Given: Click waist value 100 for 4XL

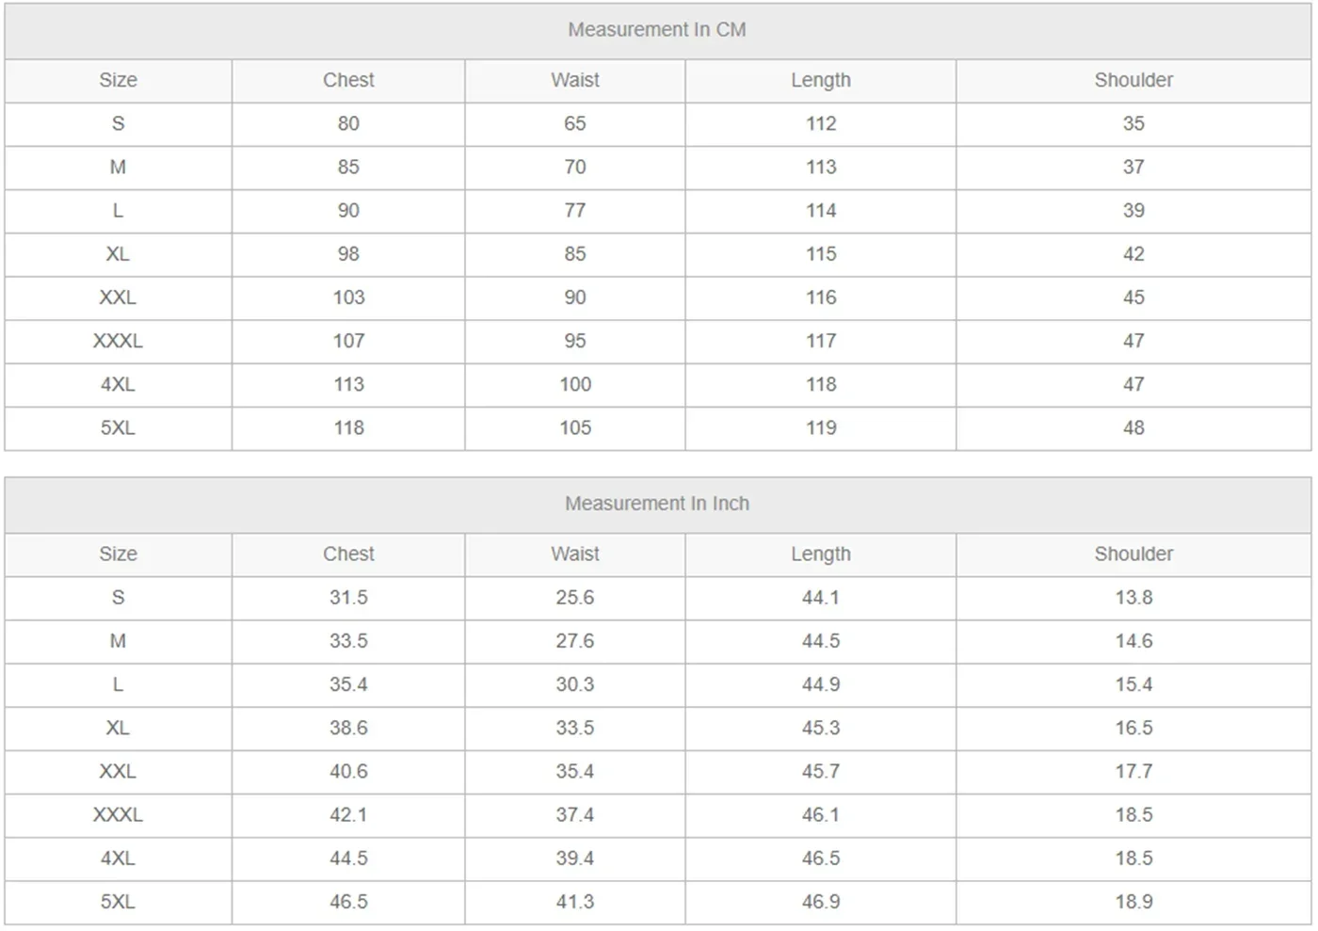Looking at the screenshot, I should pos(574,384).
